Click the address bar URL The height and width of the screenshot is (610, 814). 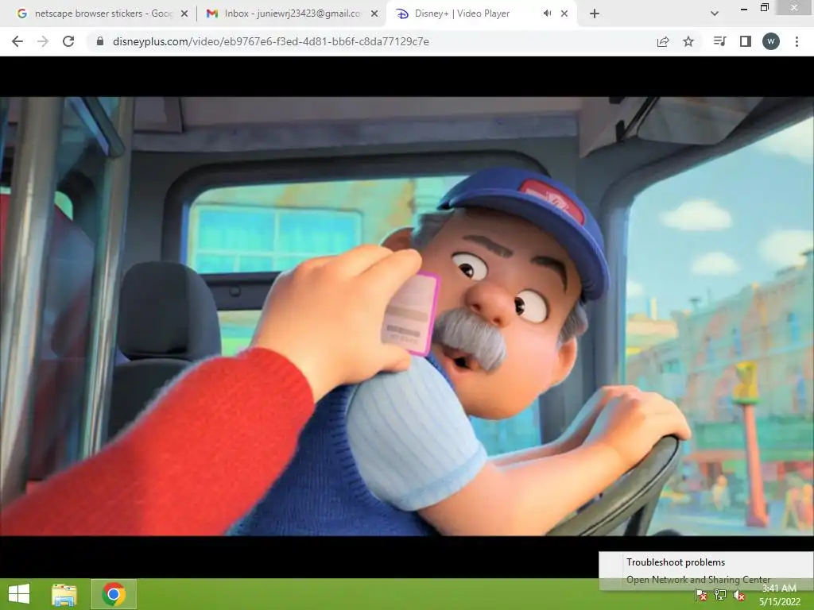[x=270, y=41]
